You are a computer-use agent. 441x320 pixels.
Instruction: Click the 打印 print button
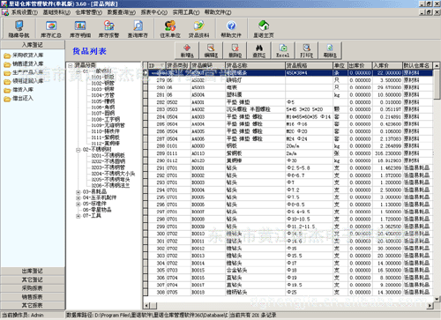tap(307, 50)
